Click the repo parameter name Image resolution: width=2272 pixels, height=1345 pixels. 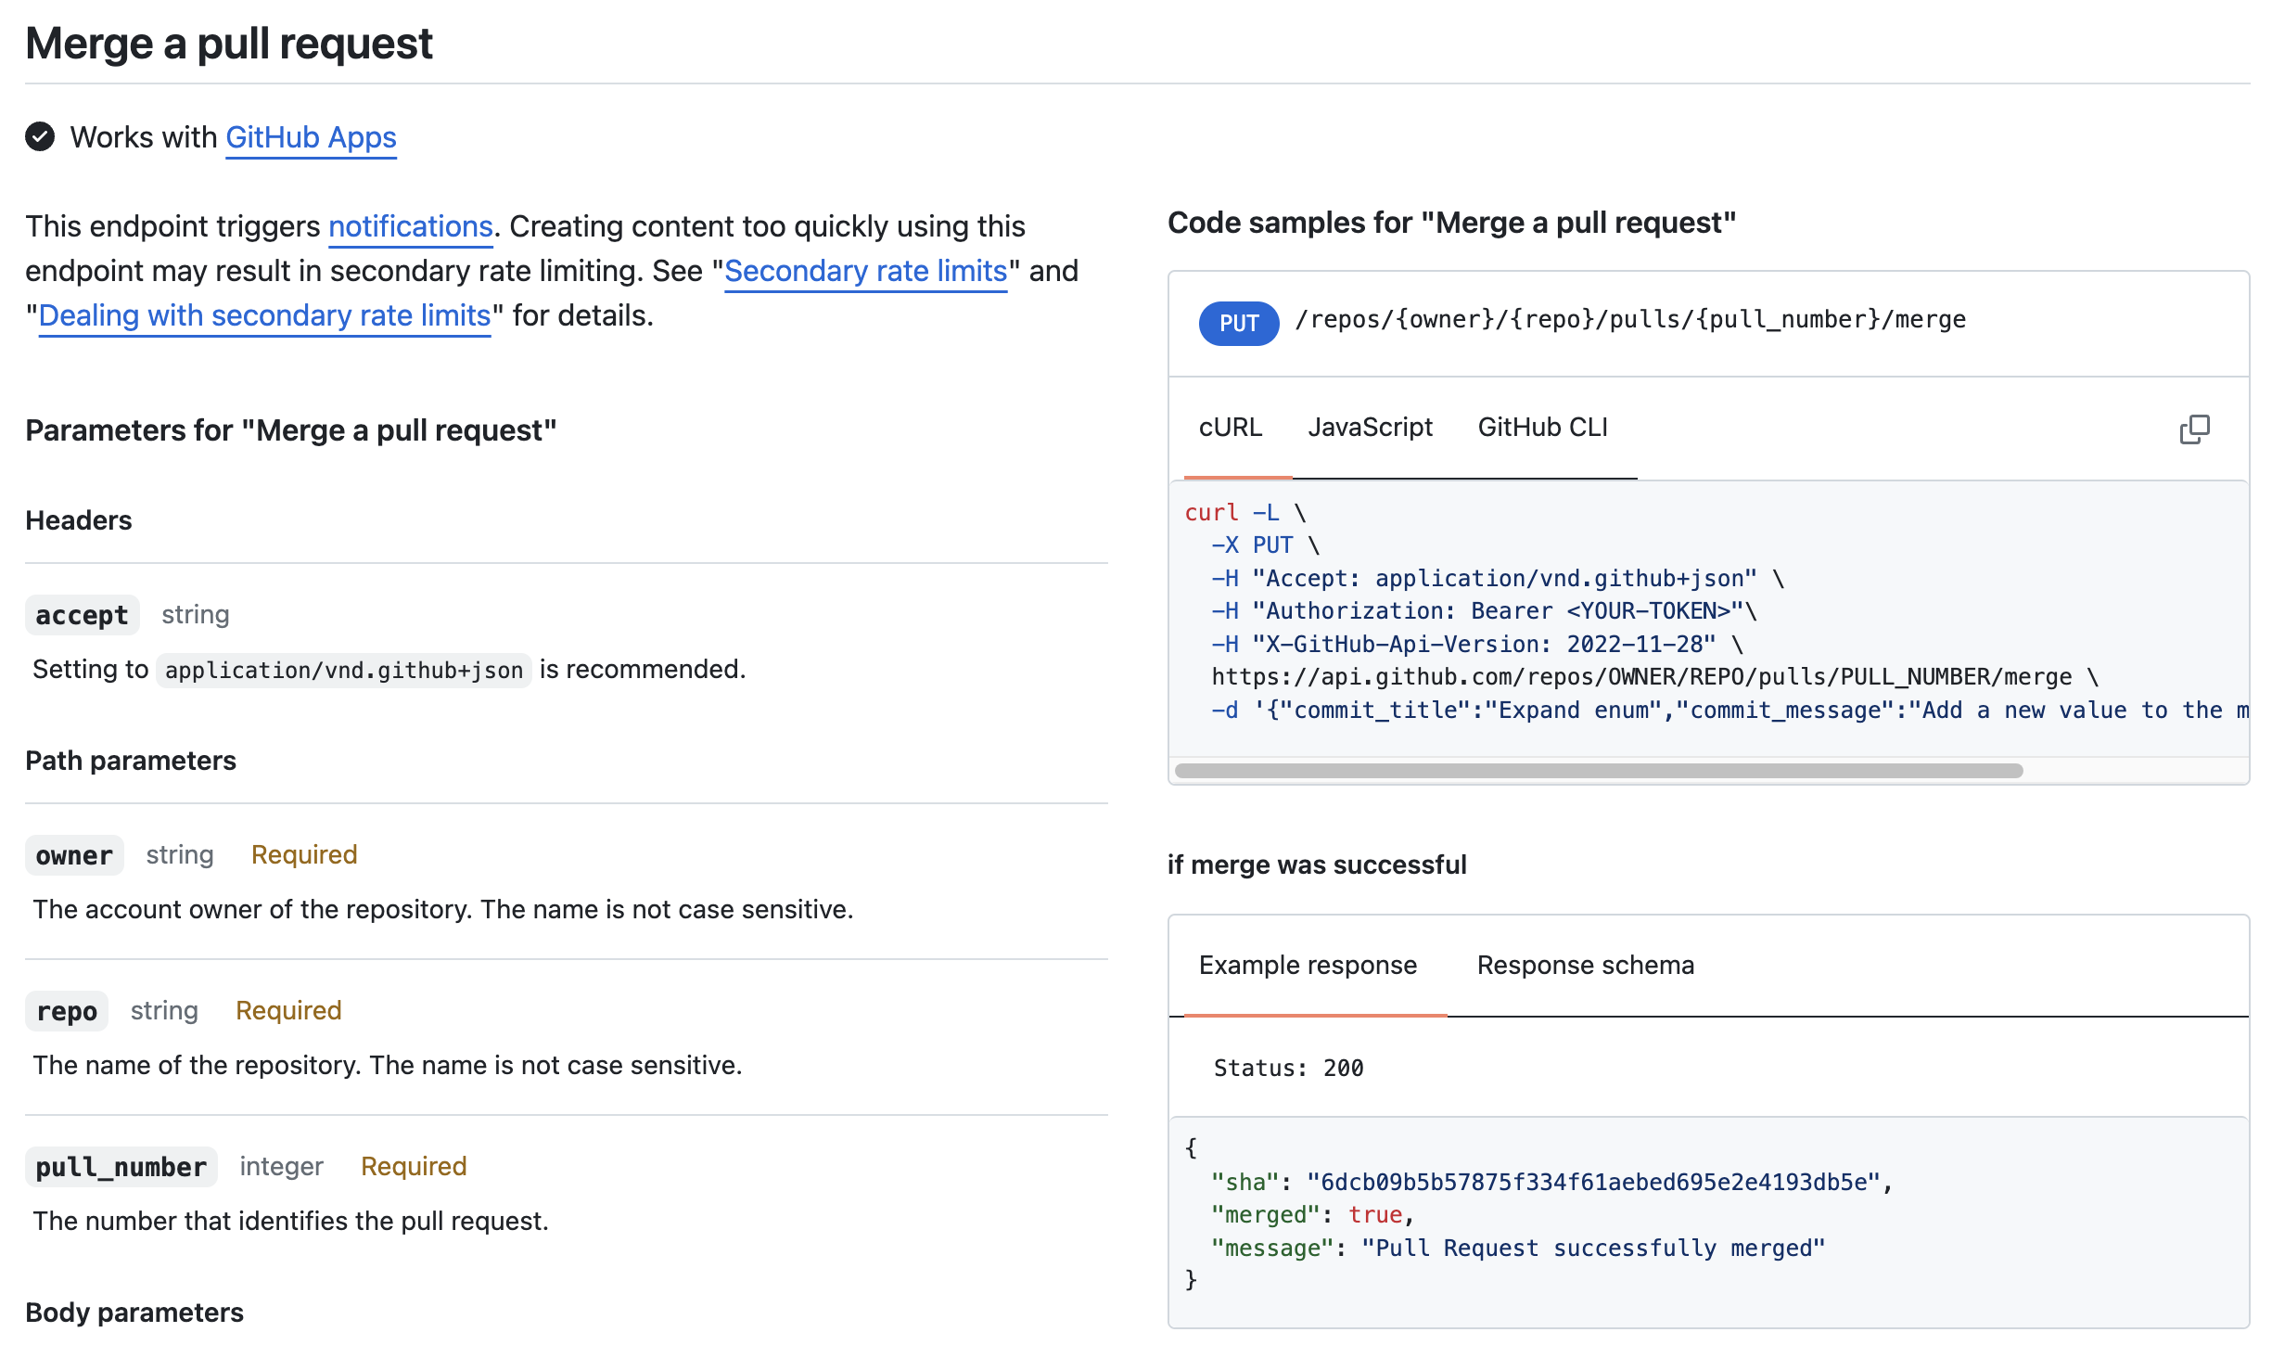[67, 1011]
